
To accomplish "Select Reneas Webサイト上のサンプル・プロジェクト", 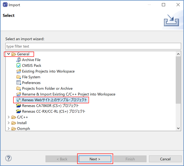I will tap(55, 100).
